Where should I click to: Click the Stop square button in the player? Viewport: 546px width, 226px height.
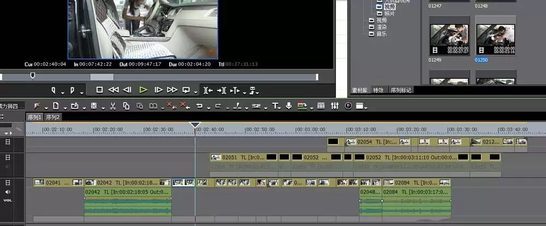[x=99, y=90]
